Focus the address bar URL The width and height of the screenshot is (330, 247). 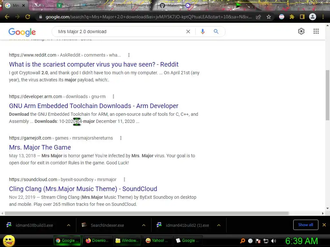click(148, 17)
